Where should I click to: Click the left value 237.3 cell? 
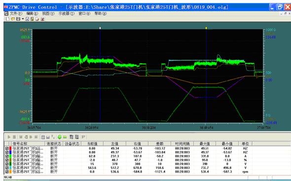[115, 156]
